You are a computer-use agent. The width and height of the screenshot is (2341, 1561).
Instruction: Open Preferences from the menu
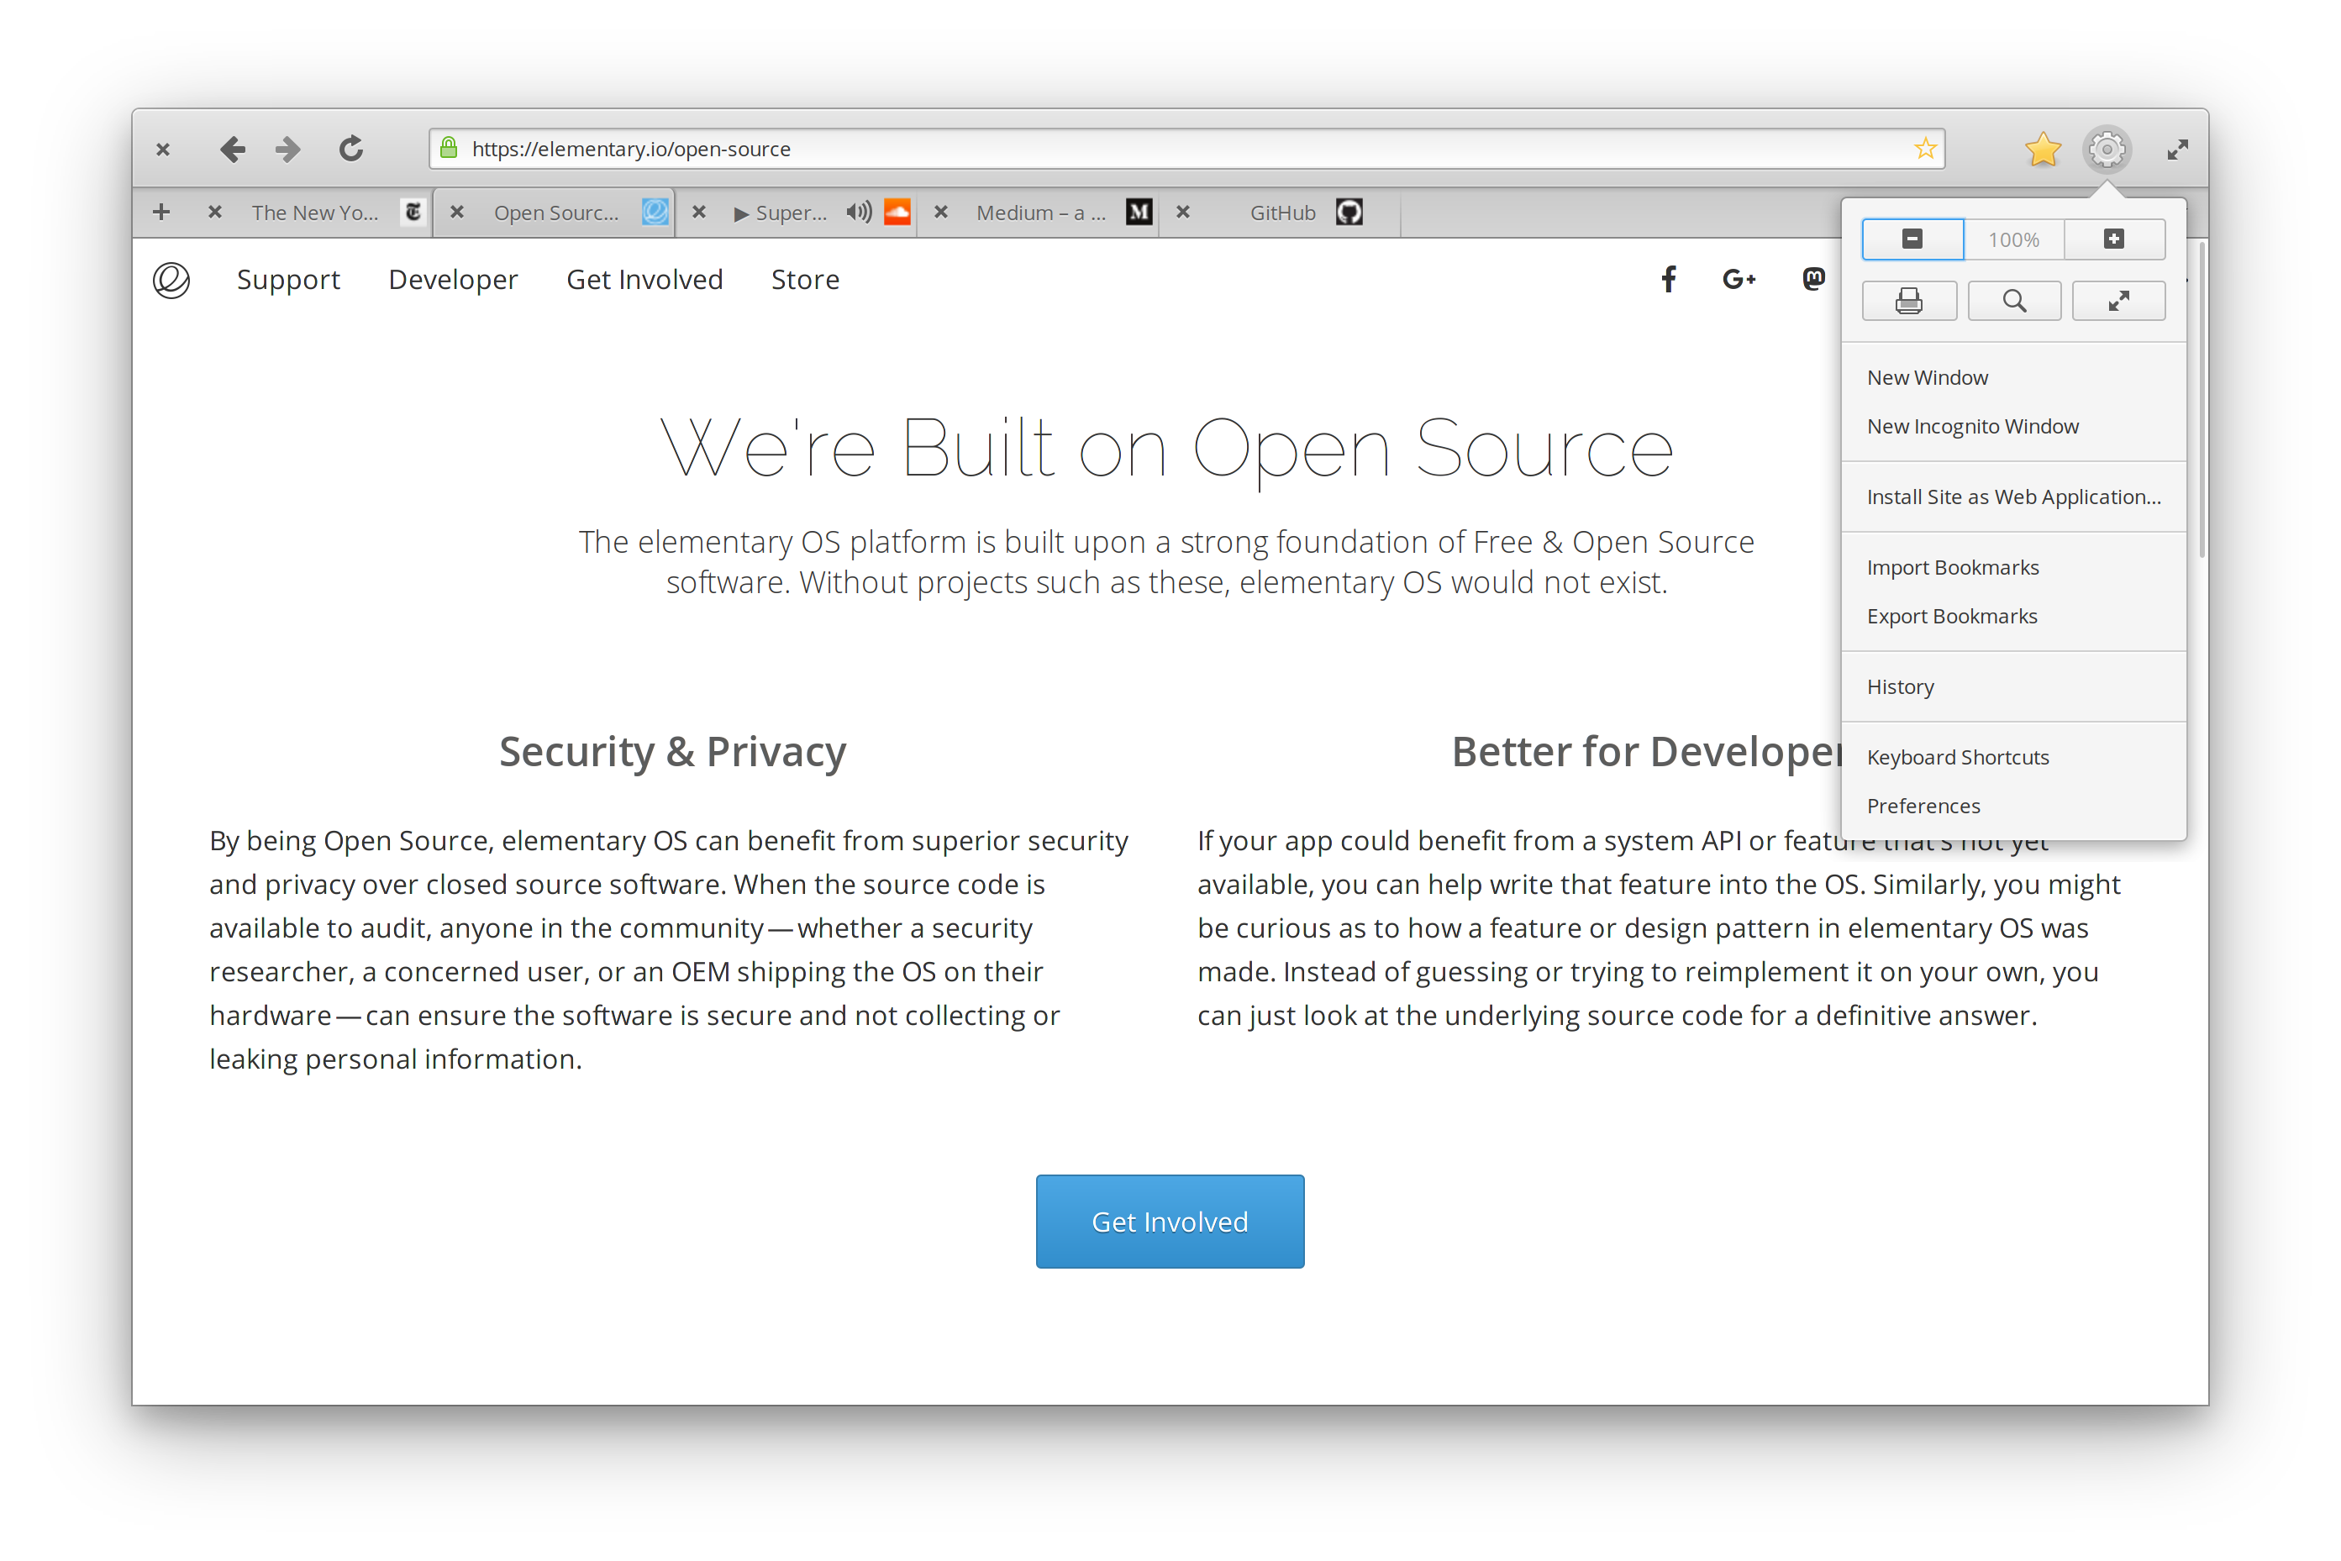tap(2013, 807)
